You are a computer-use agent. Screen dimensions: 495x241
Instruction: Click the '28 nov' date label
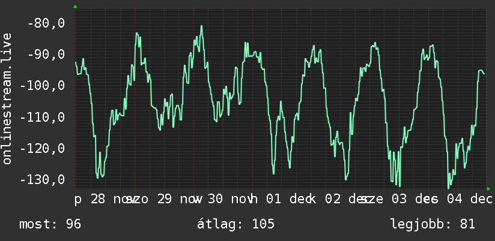point(113,199)
